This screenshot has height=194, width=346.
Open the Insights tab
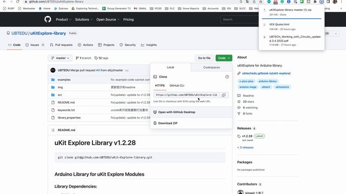[149, 45]
